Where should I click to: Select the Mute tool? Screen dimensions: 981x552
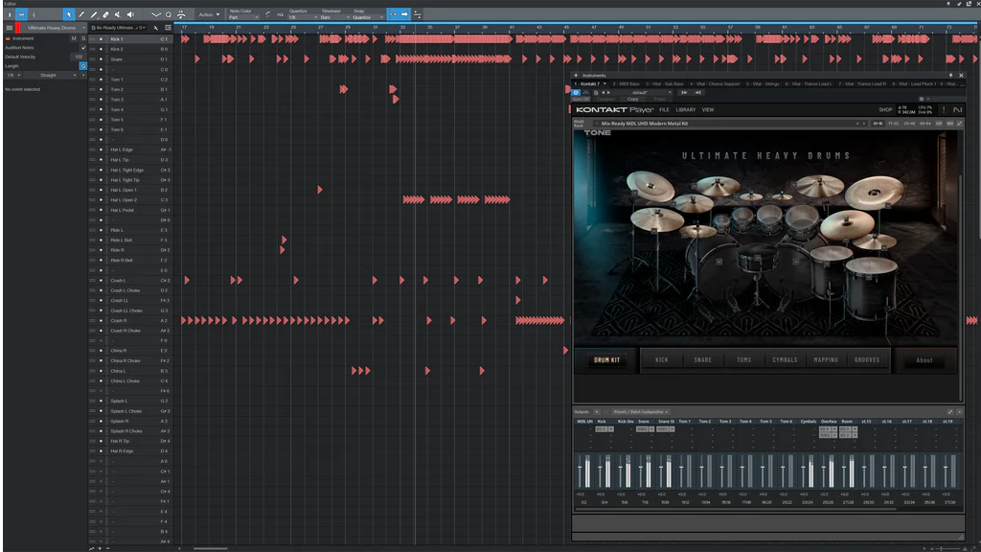118,14
